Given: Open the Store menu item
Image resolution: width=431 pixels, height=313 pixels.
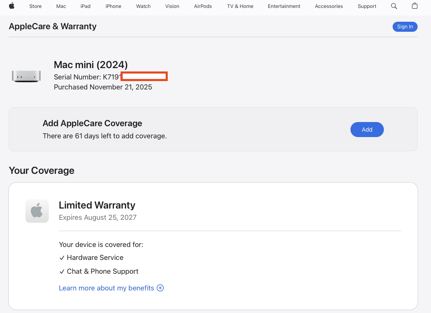Looking at the screenshot, I should click(x=35, y=6).
